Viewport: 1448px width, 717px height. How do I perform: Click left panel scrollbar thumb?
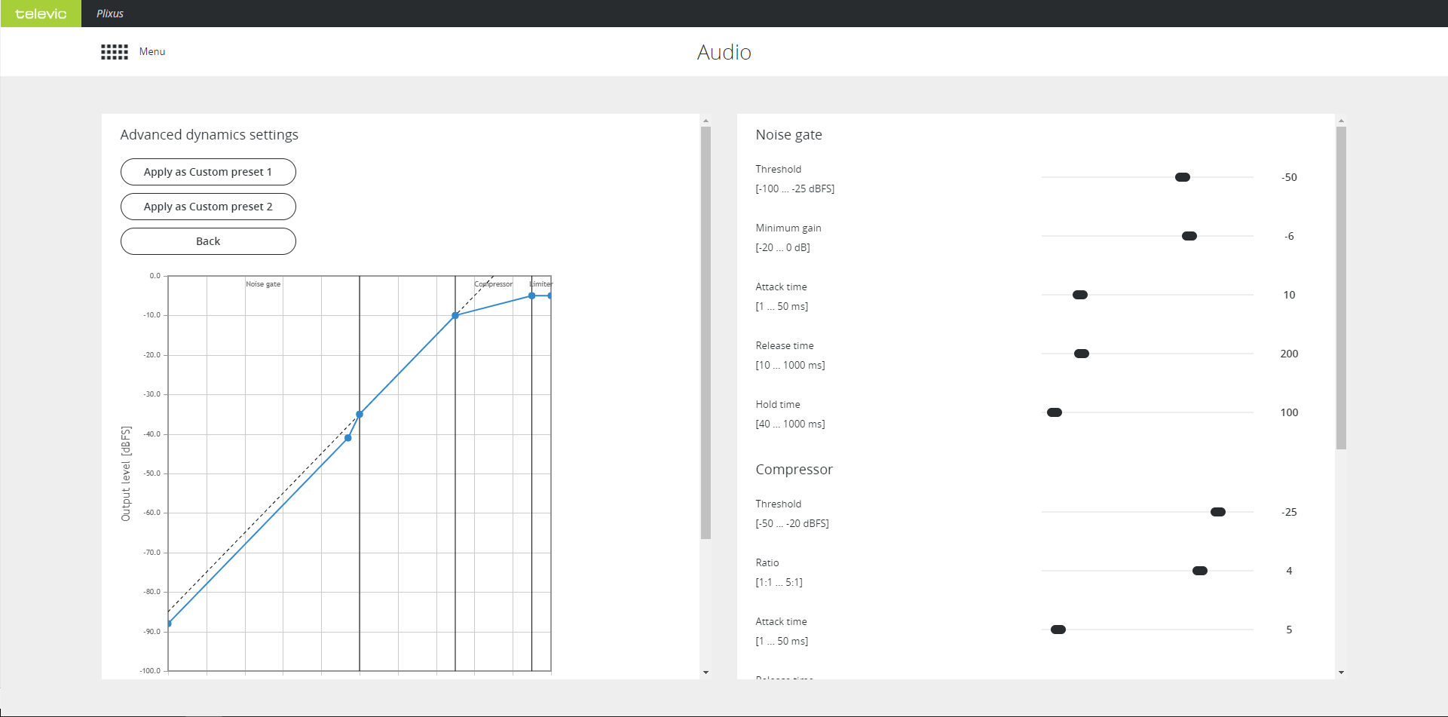pyautogui.click(x=706, y=332)
